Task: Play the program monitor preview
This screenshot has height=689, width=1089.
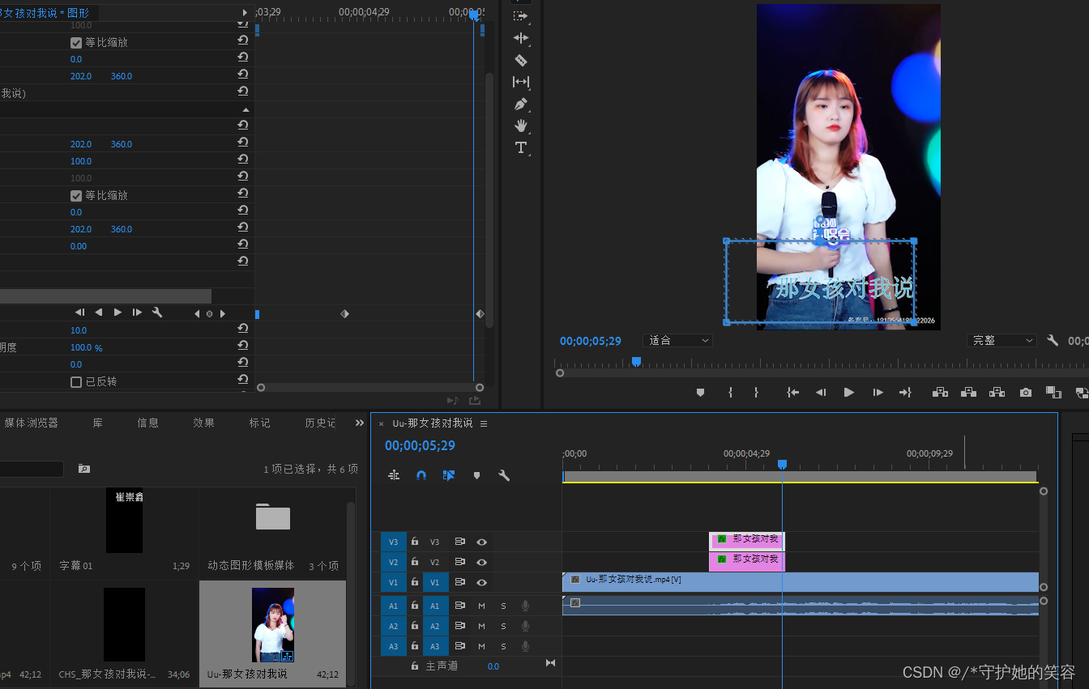Action: 849,392
